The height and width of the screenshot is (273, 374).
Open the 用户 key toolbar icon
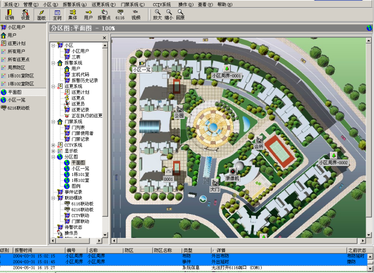pos(88,14)
